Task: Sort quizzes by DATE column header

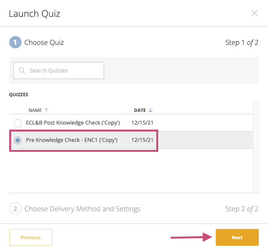Action: (140, 110)
